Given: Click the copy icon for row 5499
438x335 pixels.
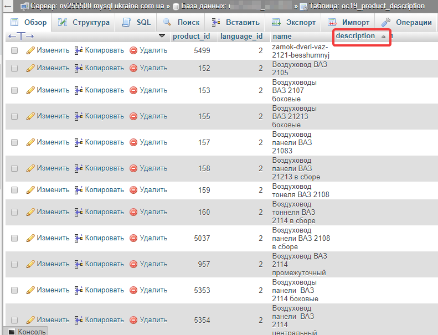Looking at the screenshot, I should pos(79,50).
